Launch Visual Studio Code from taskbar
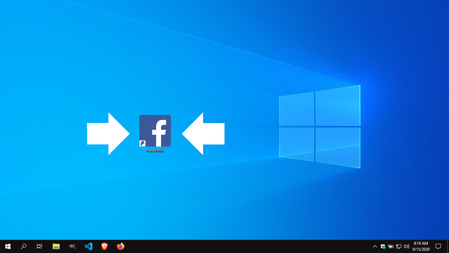Image resolution: width=449 pixels, height=253 pixels. (88, 246)
